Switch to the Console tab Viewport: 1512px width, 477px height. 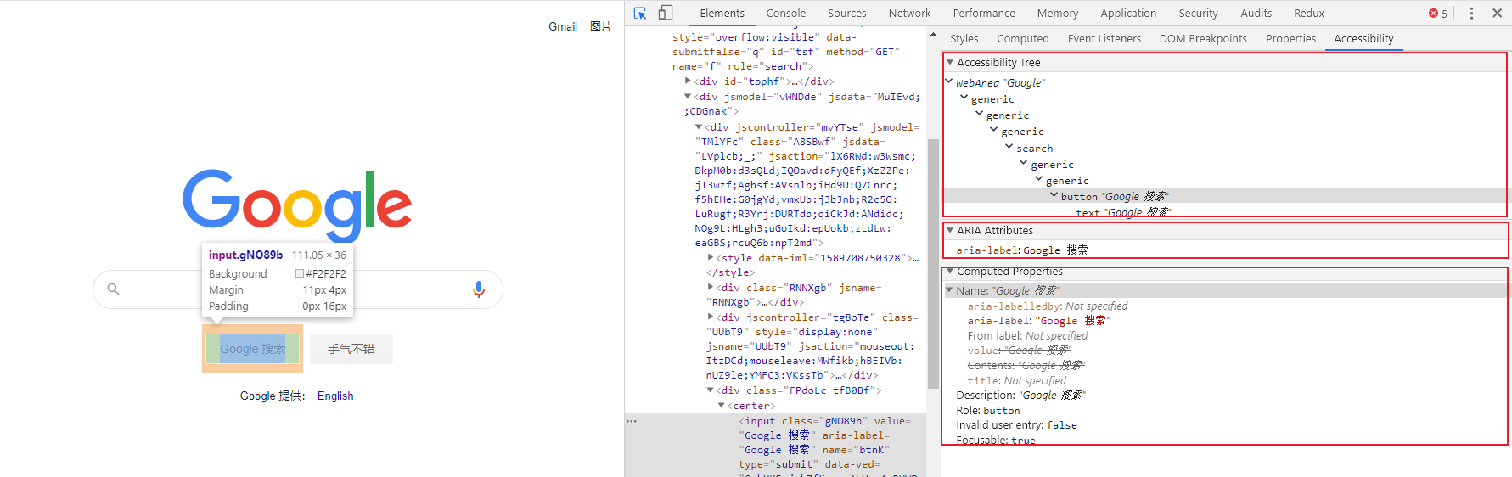786,13
